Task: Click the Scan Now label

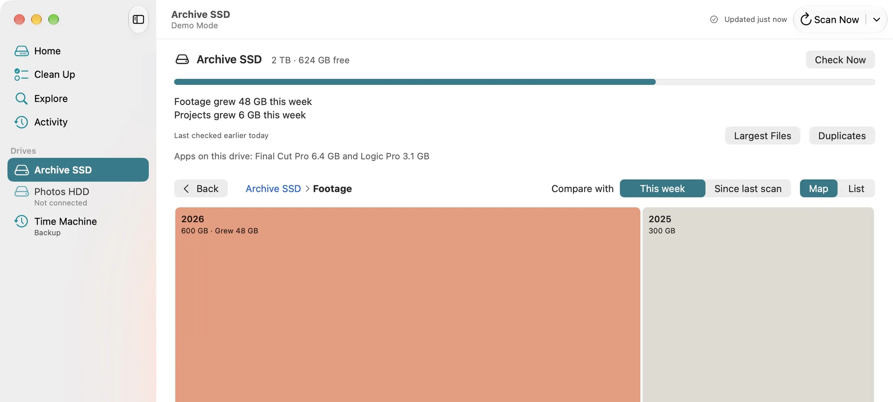Action: coord(836,19)
